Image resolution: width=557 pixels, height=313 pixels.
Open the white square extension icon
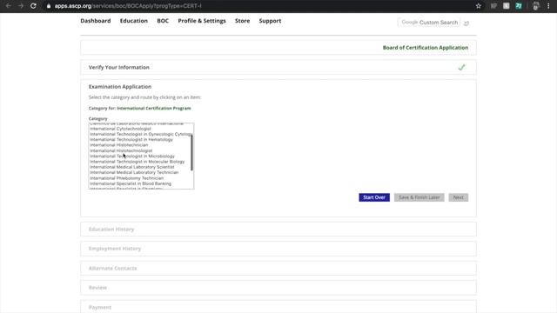(507, 6)
